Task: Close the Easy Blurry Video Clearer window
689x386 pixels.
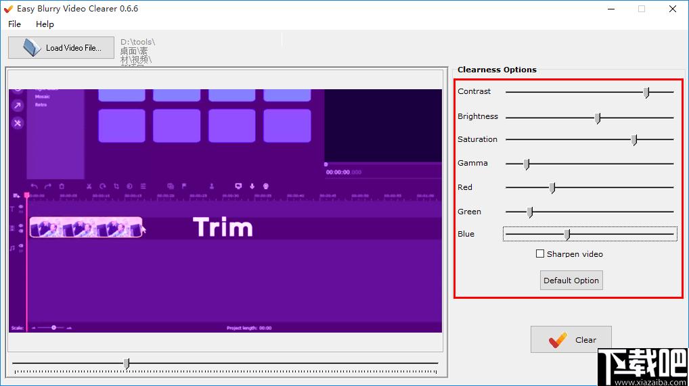Action: (x=673, y=9)
